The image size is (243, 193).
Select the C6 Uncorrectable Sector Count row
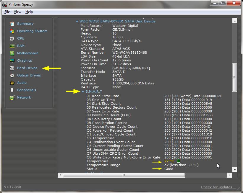pyautogui.click(x=149, y=150)
